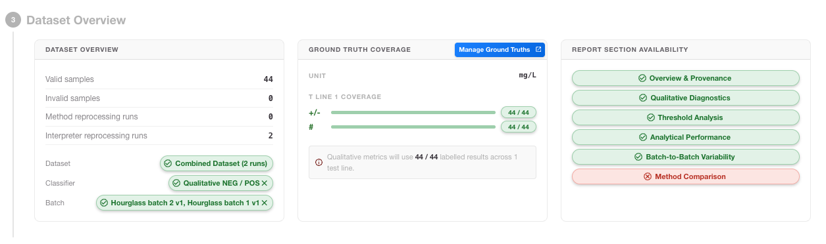Screen dimensions: 826x244
Task: Select the Combined Dataset (2 runs) chip
Action: 216,163
